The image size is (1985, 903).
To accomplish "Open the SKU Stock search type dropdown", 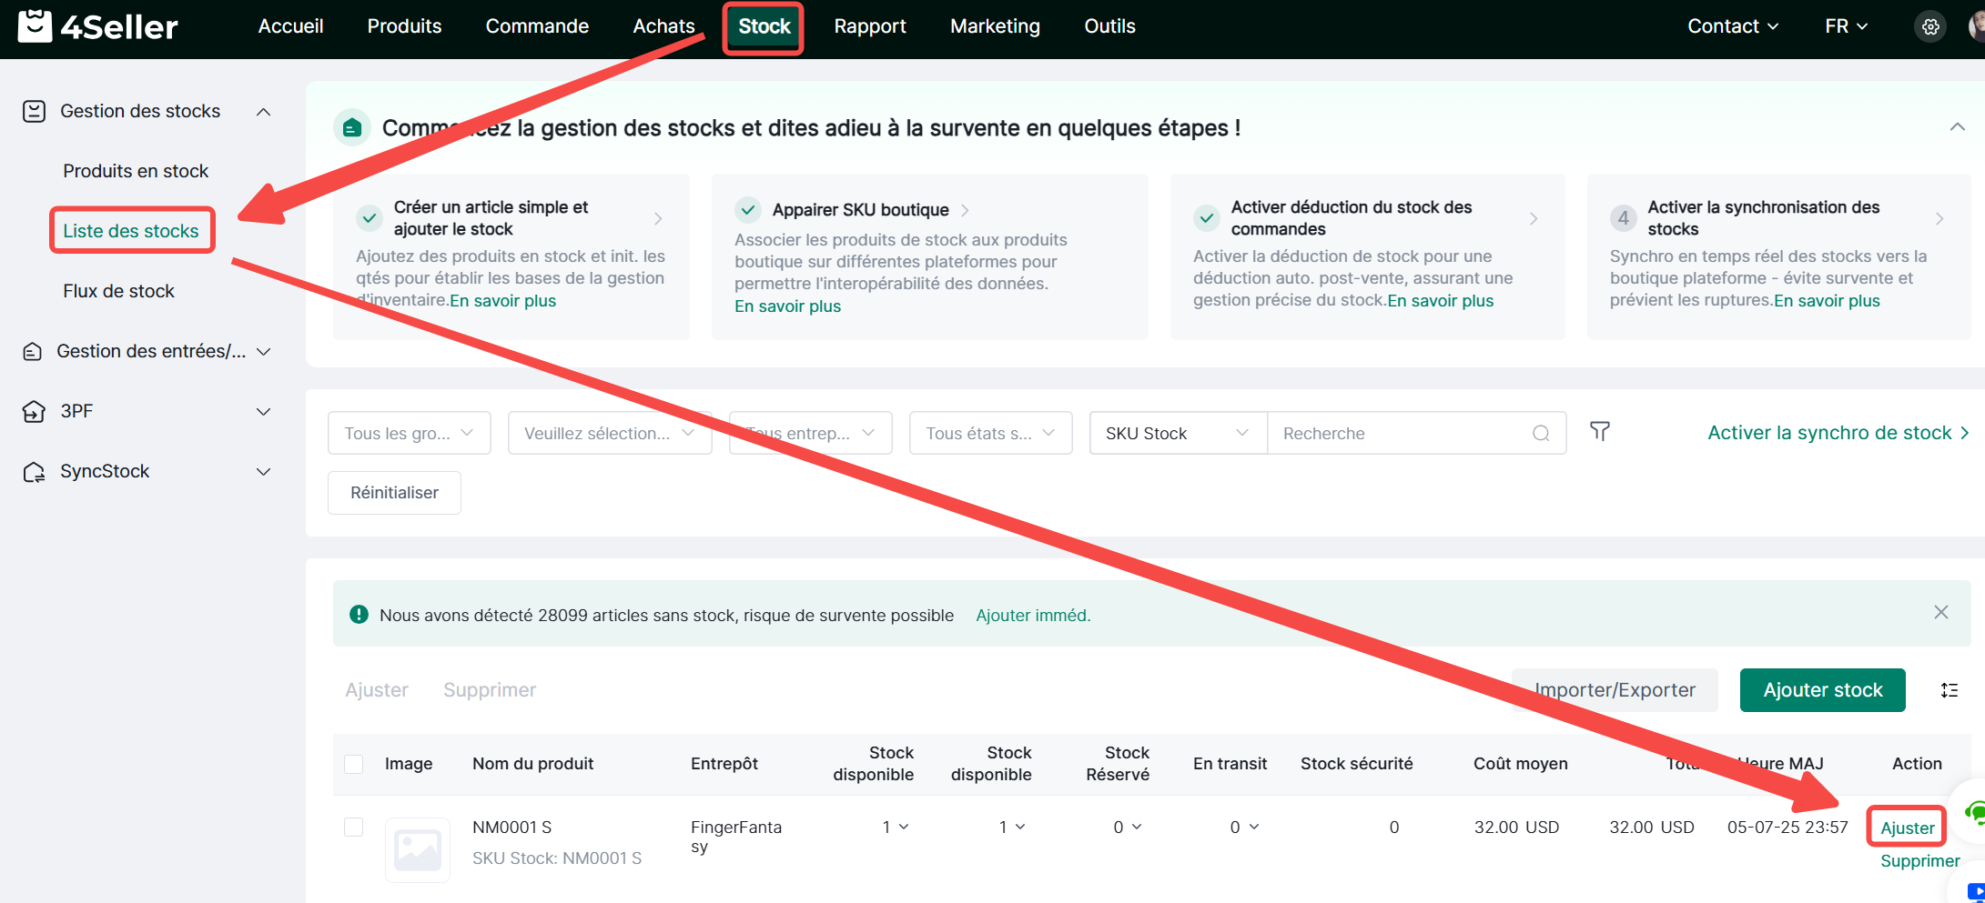I will [x=1177, y=434].
